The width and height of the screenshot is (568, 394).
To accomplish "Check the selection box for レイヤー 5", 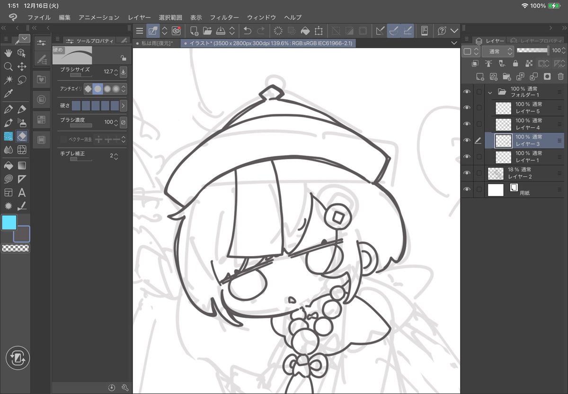I will [x=479, y=108].
